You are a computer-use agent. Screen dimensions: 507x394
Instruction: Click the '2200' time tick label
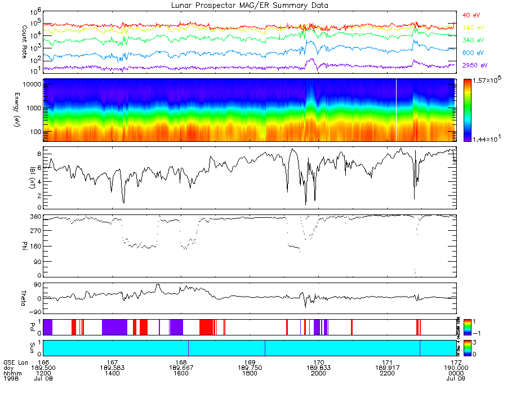coord(388,373)
